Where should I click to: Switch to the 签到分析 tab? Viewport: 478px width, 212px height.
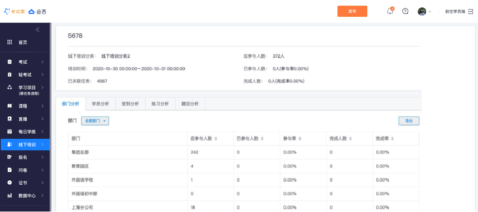(130, 104)
